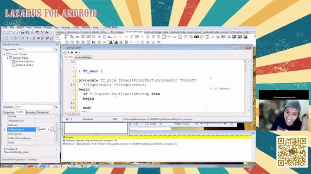This screenshot has height=174, width=311.
Task: Switch to the Favorites tab in Object Inspector
Action: (31, 112)
